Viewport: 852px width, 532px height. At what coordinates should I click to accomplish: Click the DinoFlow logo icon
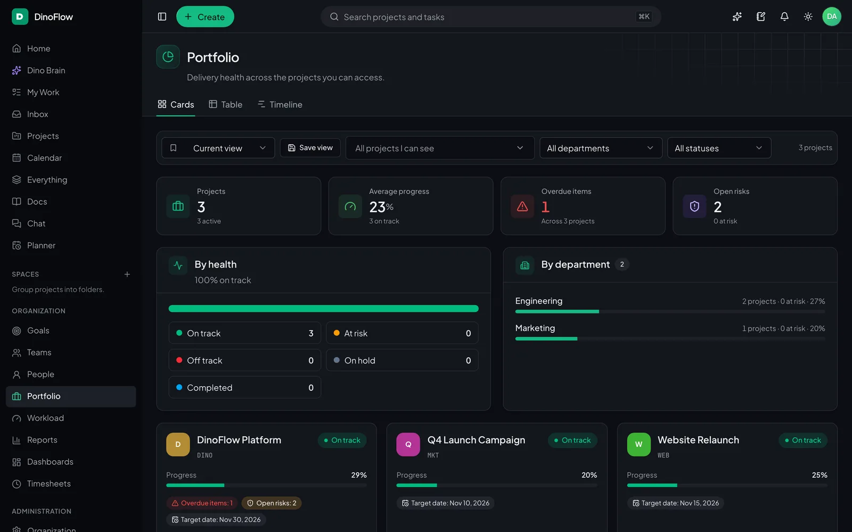tap(20, 16)
